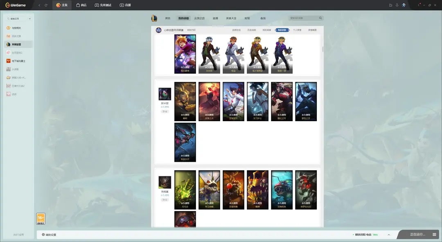
Task: Click the sidebar search apps field
Action: (16, 18)
